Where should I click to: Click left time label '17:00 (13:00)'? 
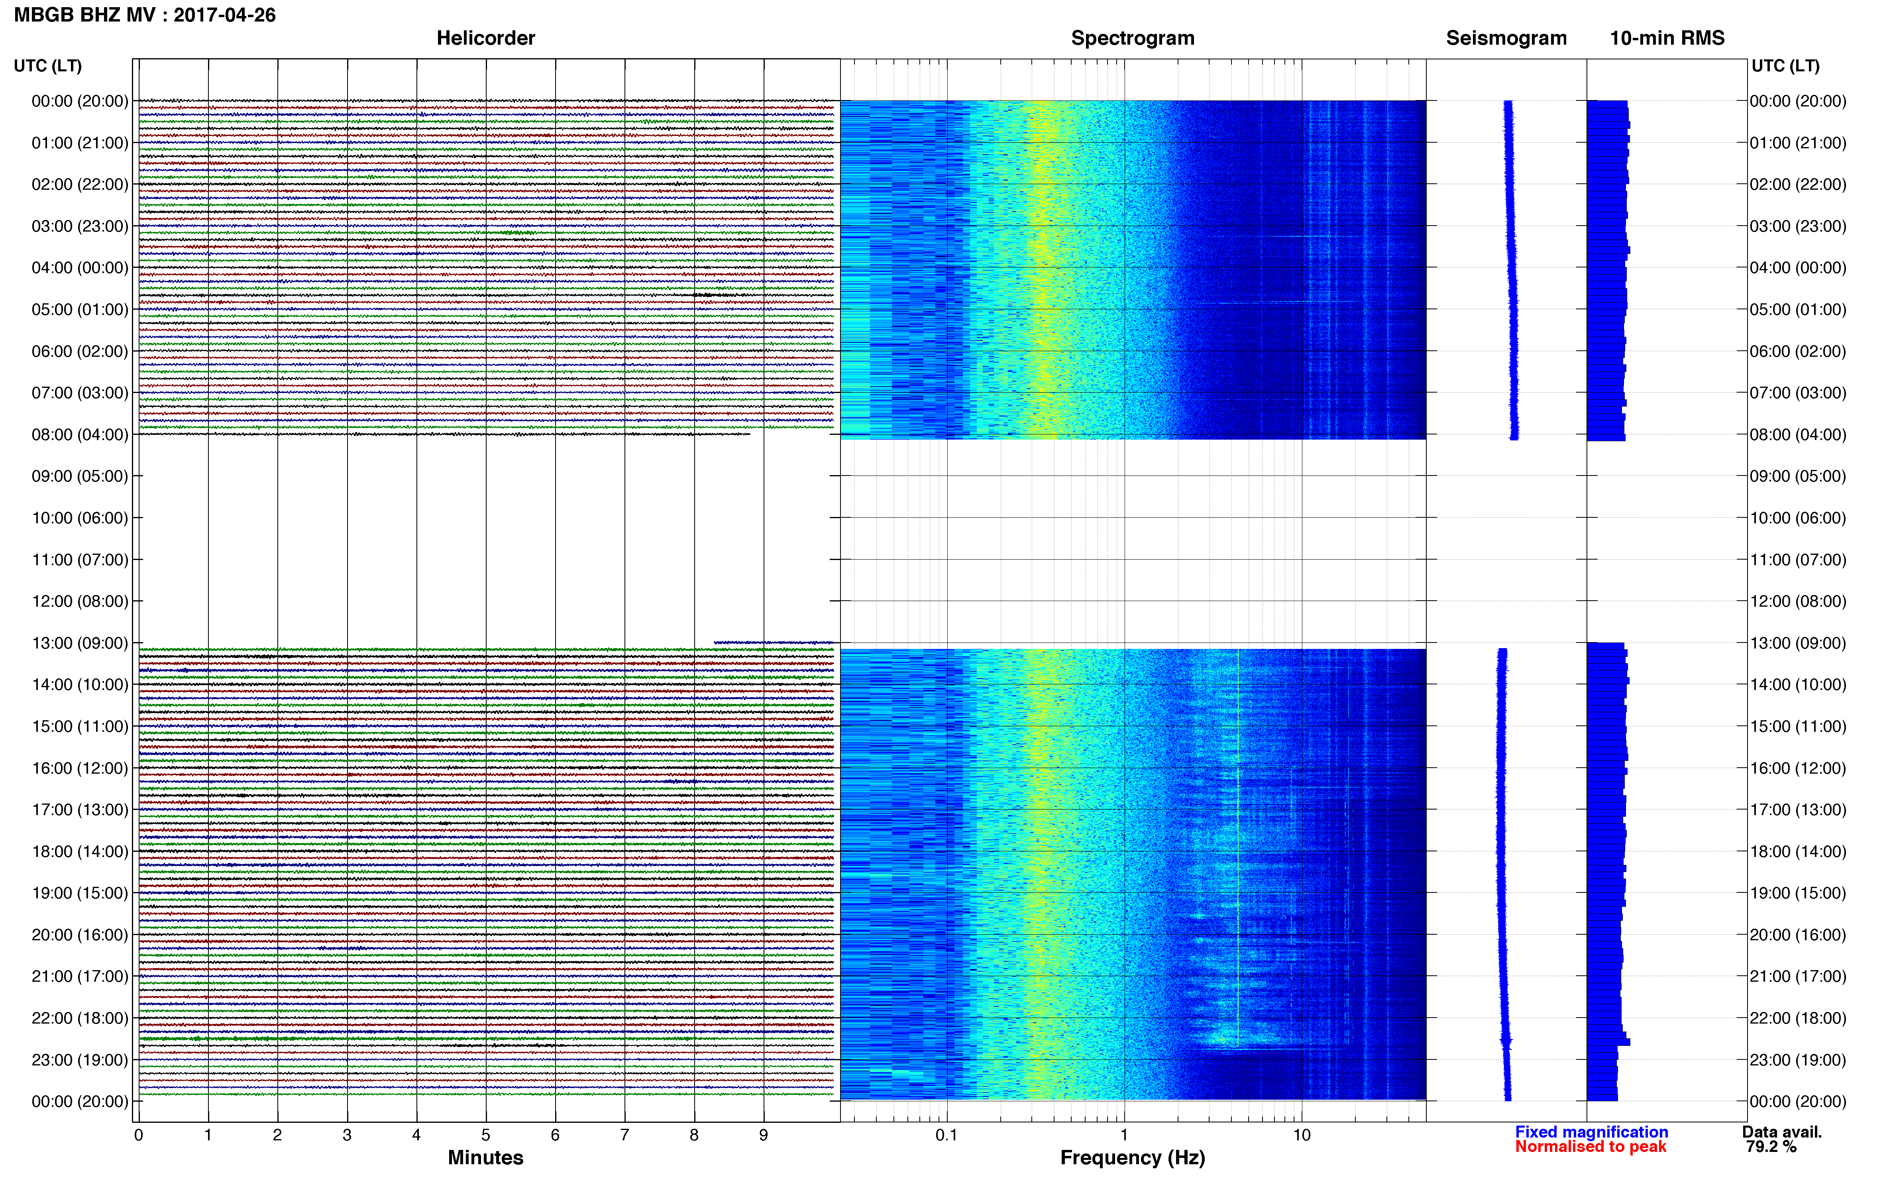tap(80, 809)
